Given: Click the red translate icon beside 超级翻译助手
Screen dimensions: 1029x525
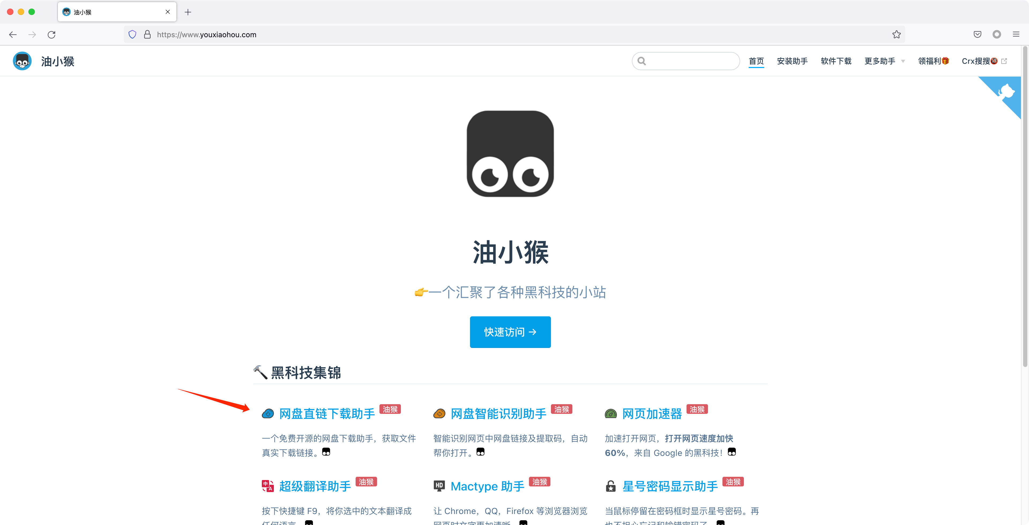Looking at the screenshot, I should [268, 486].
